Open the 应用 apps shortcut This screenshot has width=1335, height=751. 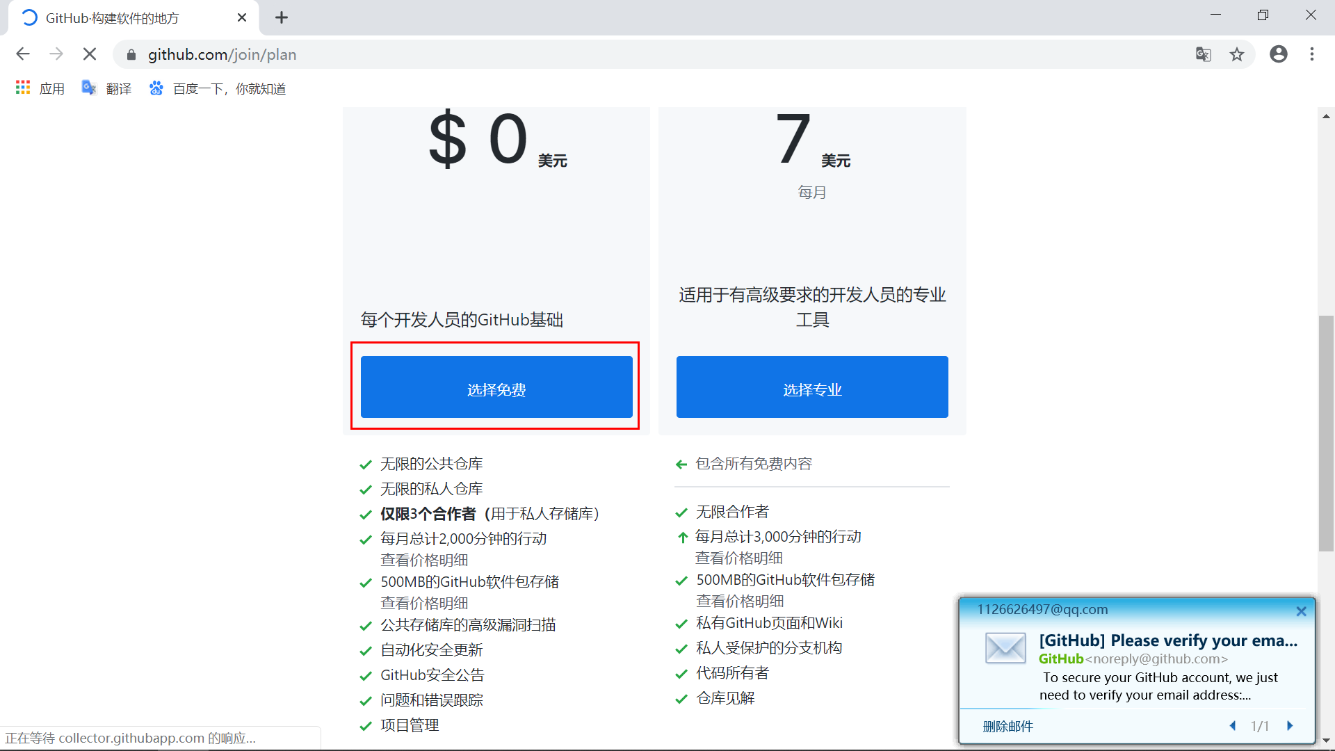40,88
